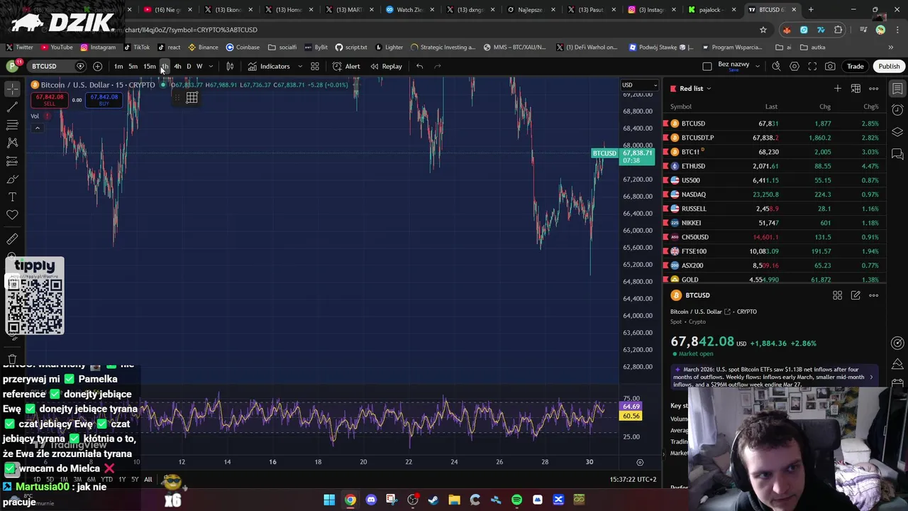The image size is (908, 511).
Task: Open the forecasting and measurement tools
Action: tap(12, 161)
